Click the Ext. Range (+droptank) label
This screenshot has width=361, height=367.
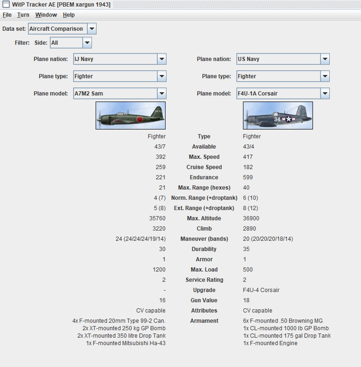point(204,208)
